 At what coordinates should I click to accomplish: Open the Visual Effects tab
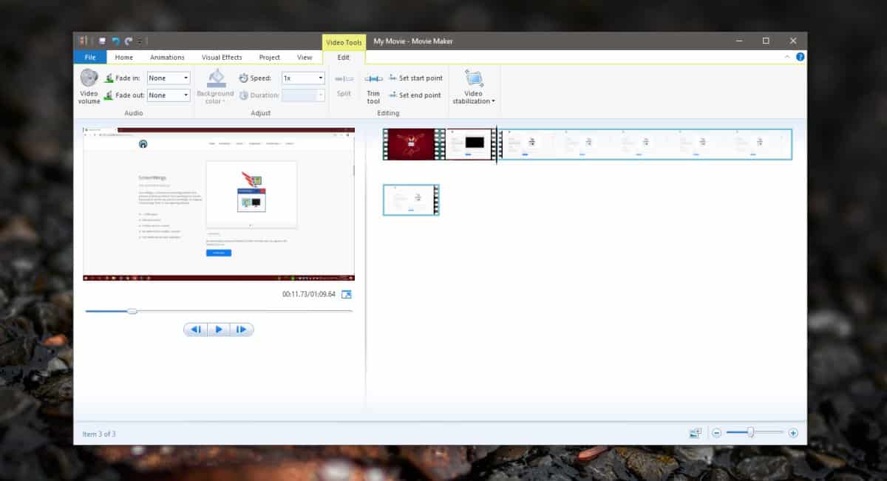pos(222,57)
